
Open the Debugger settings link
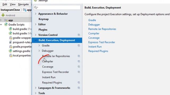pos(94,25)
